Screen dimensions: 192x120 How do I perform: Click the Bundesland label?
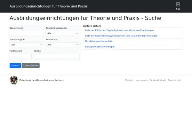(52, 40)
